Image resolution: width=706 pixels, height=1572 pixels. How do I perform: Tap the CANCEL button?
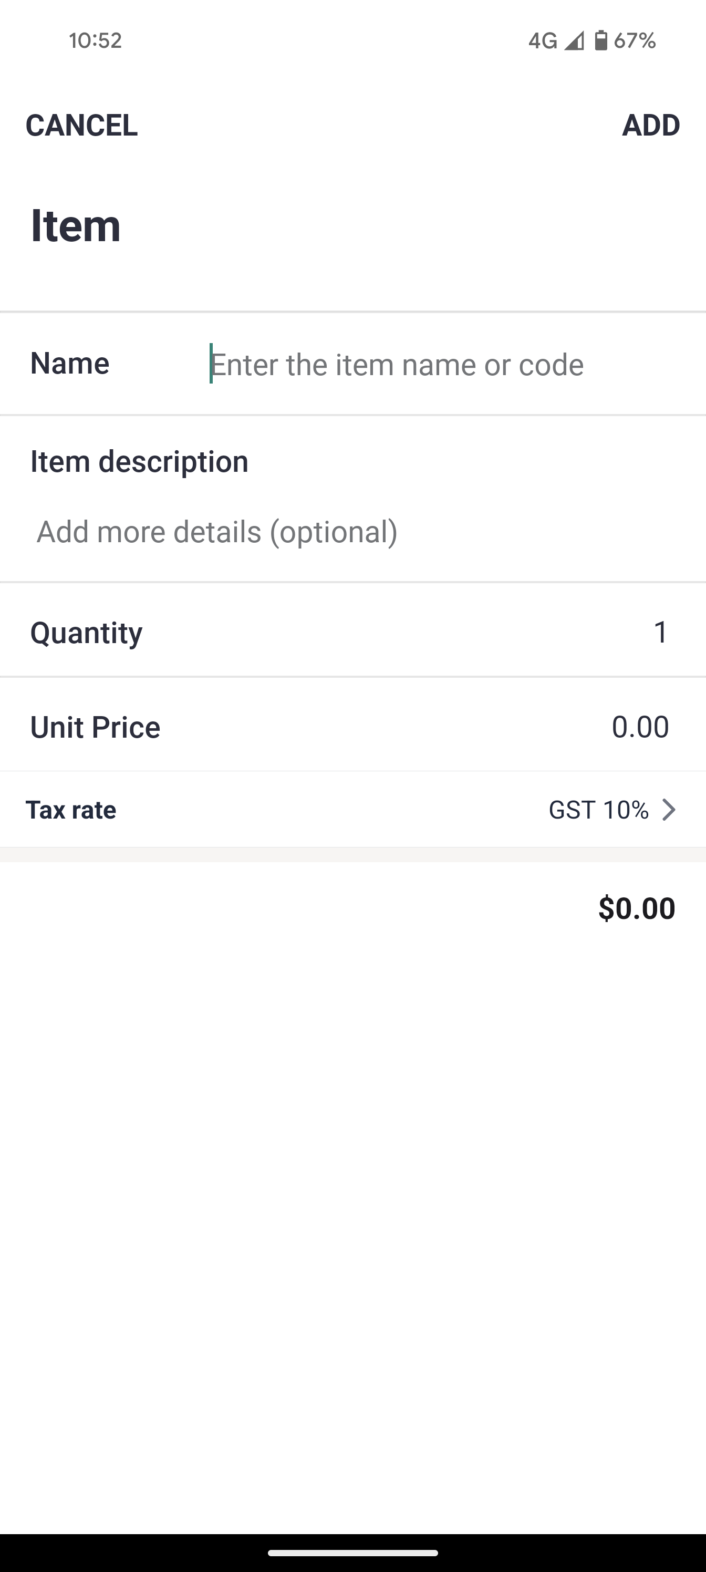[x=81, y=125]
